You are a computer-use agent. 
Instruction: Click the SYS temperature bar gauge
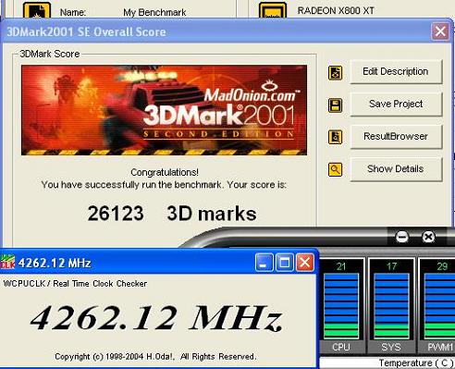391,305
